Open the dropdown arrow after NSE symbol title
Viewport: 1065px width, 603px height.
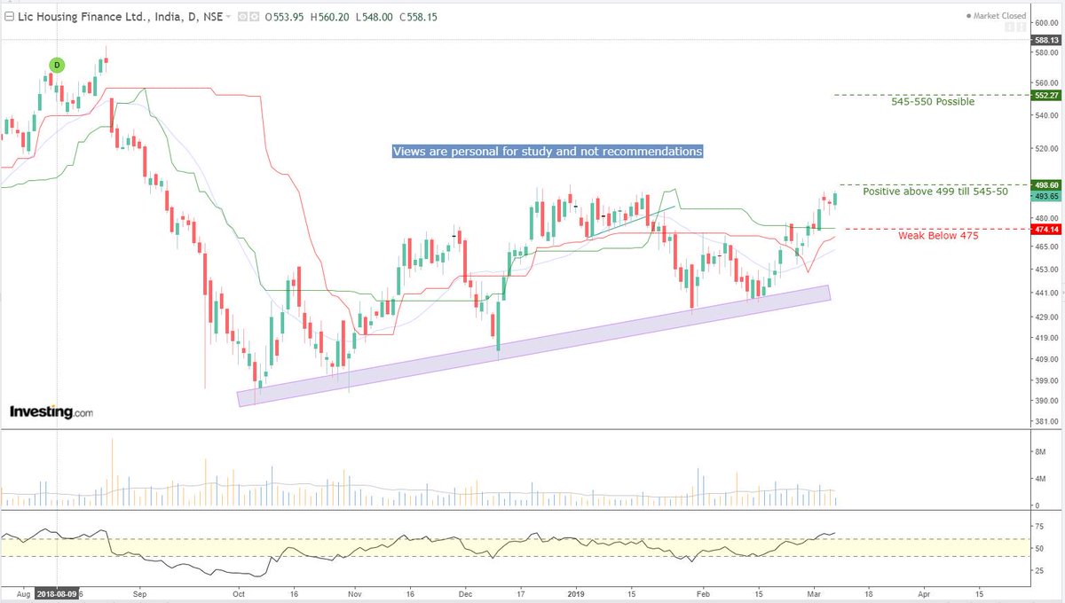[x=230, y=17]
